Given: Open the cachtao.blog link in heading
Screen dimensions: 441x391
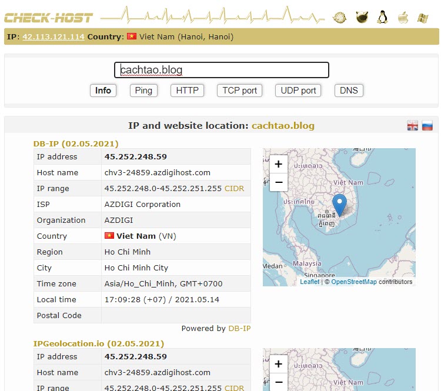Looking at the screenshot, I should [283, 125].
